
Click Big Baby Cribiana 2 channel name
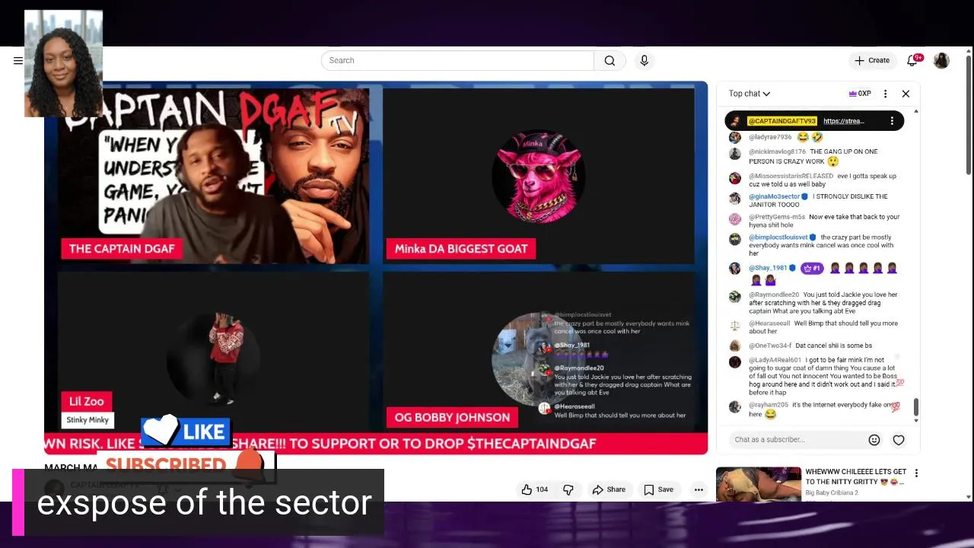tap(832, 493)
